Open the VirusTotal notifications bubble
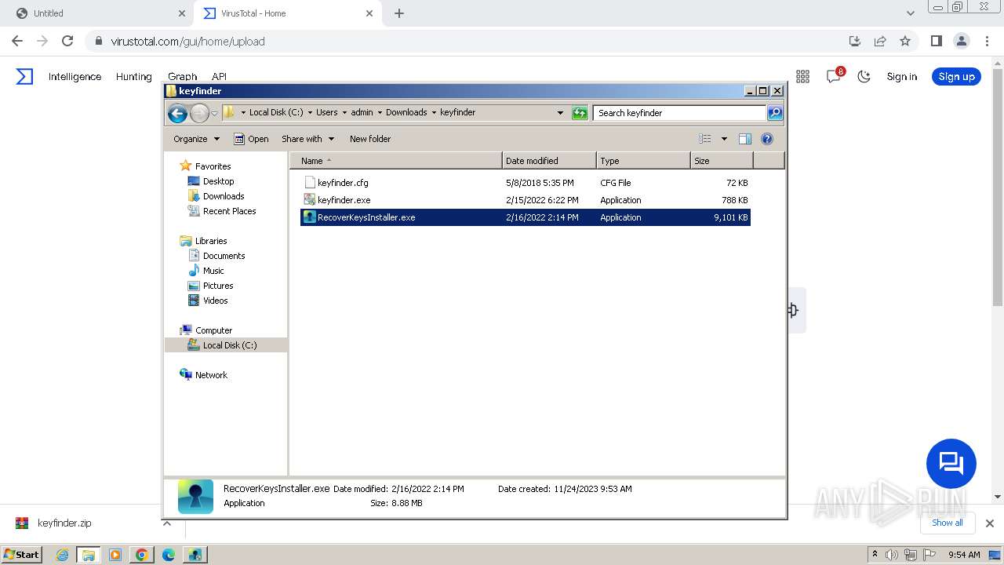Screen dimensions: 1004x565 [833, 76]
